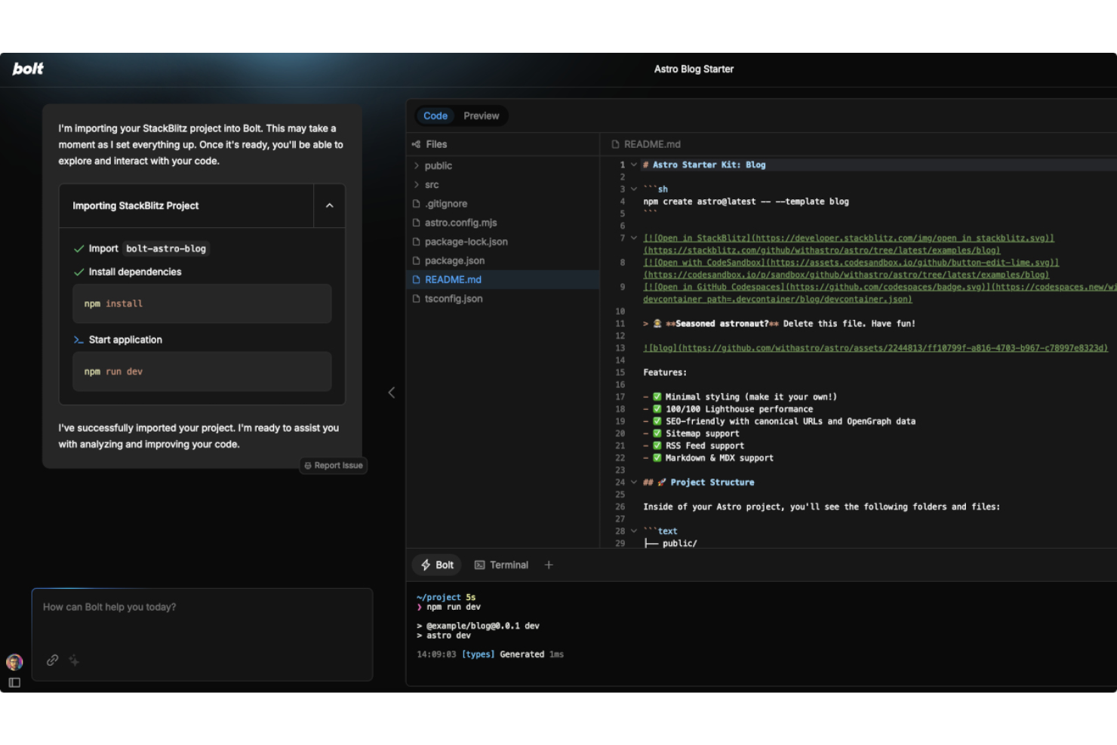This screenshot has height=745, width=1117.
Task: Fold the Project Structure section at line 24
Action: coord(634,482)
